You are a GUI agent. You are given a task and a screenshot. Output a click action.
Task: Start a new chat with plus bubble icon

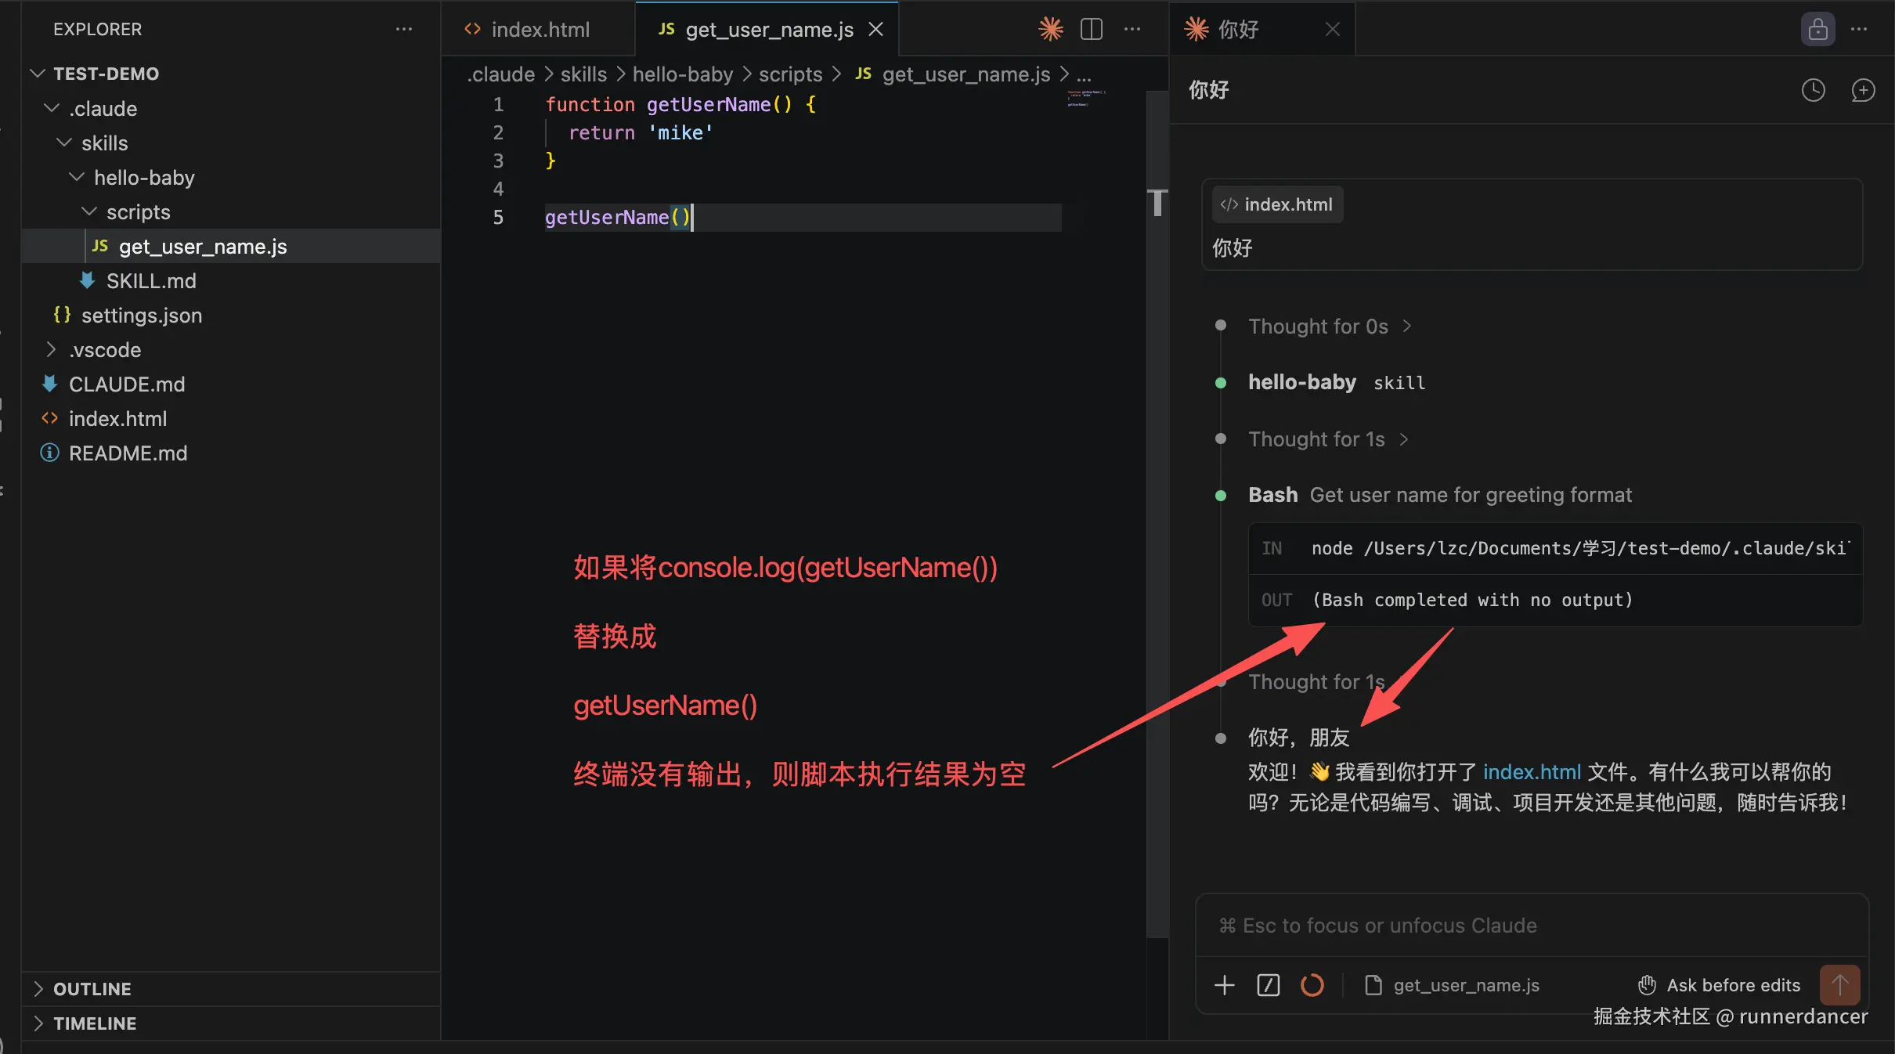[x=1862, y=90]
